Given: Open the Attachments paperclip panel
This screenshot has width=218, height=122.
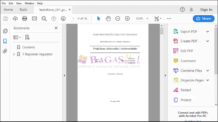Looking at the screenshot, I should (x=5, y=51).
